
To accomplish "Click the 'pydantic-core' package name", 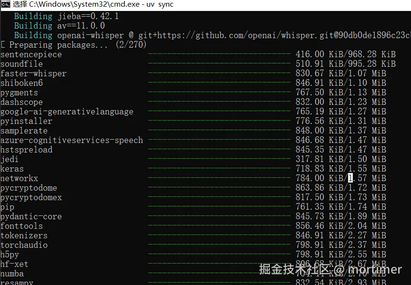I will pos(31,217).
